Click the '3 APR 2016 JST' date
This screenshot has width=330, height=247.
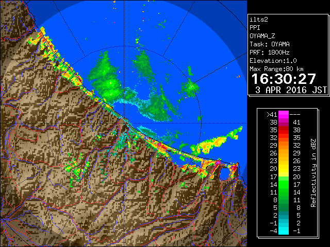[x=291, y=90]
